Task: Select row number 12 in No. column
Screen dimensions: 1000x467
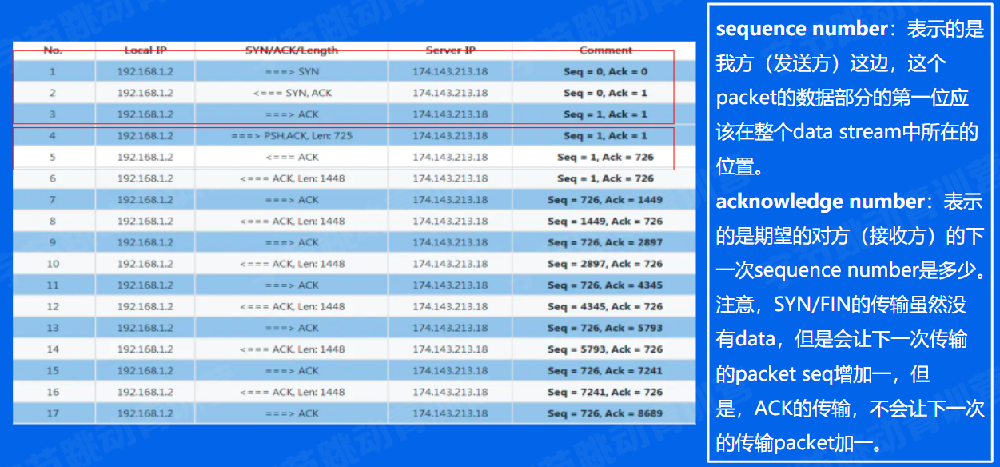Action: (x=53, y=306)
